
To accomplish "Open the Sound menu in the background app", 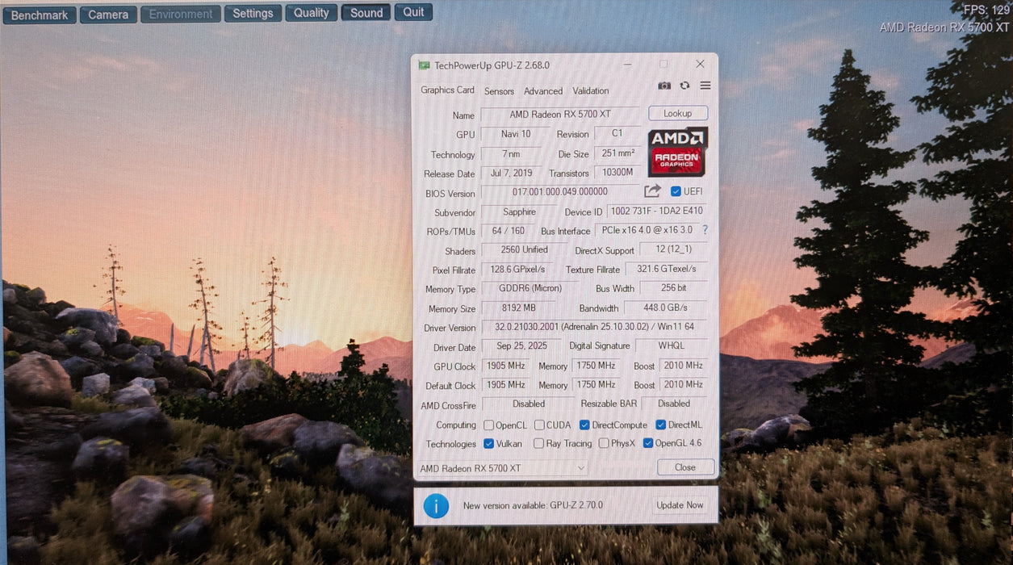I will point(366,13).
